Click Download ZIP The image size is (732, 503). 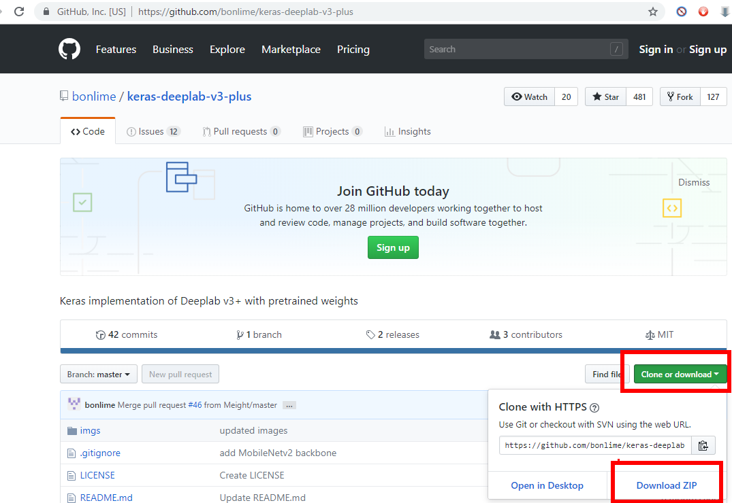click(667, 485)
